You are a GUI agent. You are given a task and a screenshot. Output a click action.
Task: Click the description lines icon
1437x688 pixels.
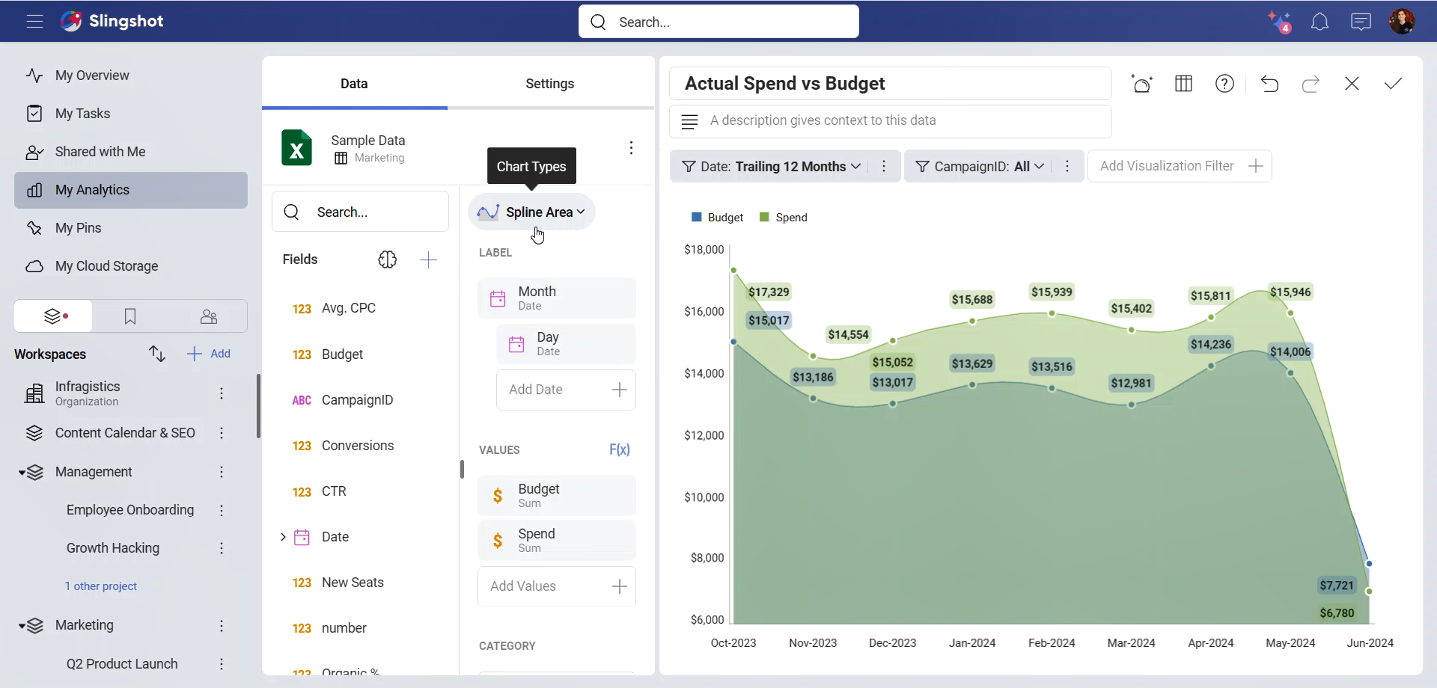[689, 121]
